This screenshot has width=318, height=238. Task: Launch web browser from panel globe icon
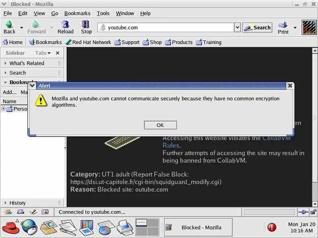point(29,227)
